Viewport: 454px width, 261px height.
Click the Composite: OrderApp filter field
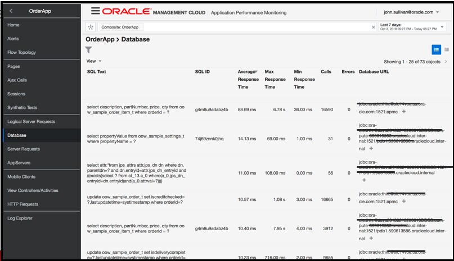coord(236,27)
